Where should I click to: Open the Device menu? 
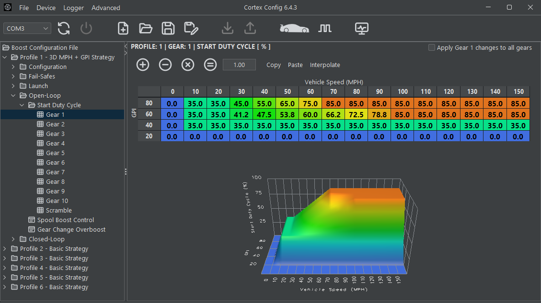[x=46, y=8]
